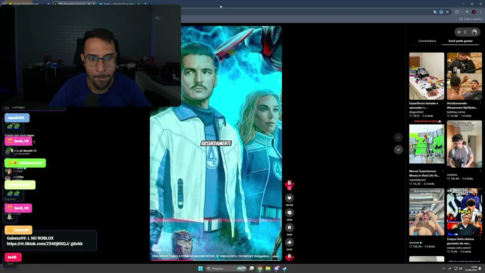This screenshot has width=485, height=273.
Task: Click the round icon left of the phone icon
Action: pyautogui.click(x=459, y=32)
